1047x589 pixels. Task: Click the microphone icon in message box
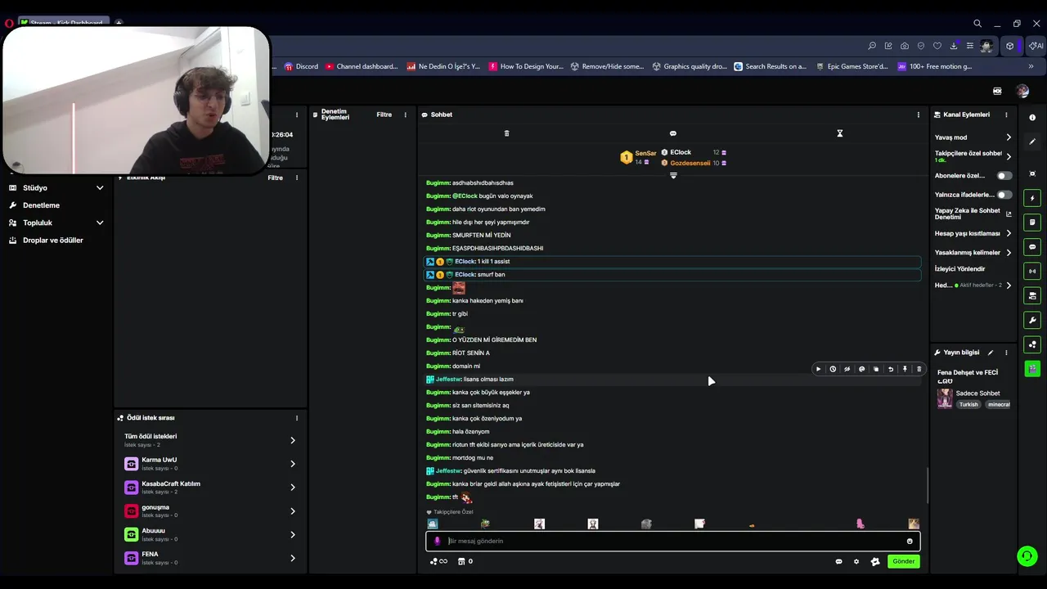point(437,541)
